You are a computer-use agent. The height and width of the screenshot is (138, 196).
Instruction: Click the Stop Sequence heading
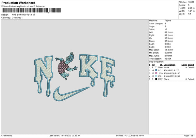coord(156,62)
